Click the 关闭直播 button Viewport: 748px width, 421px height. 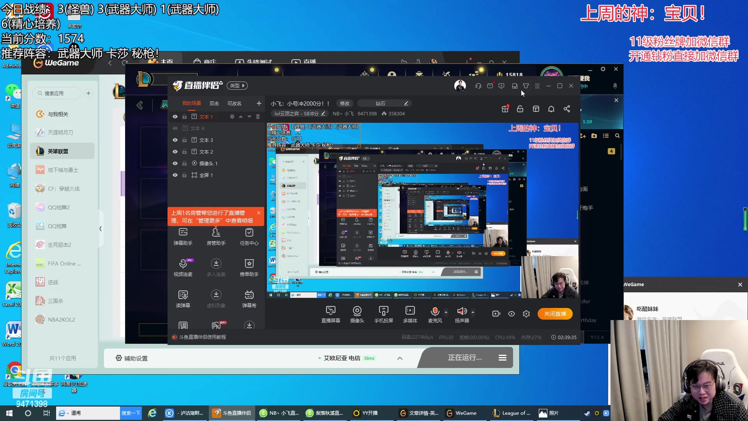pyautogui.click(x=555, y=314)
